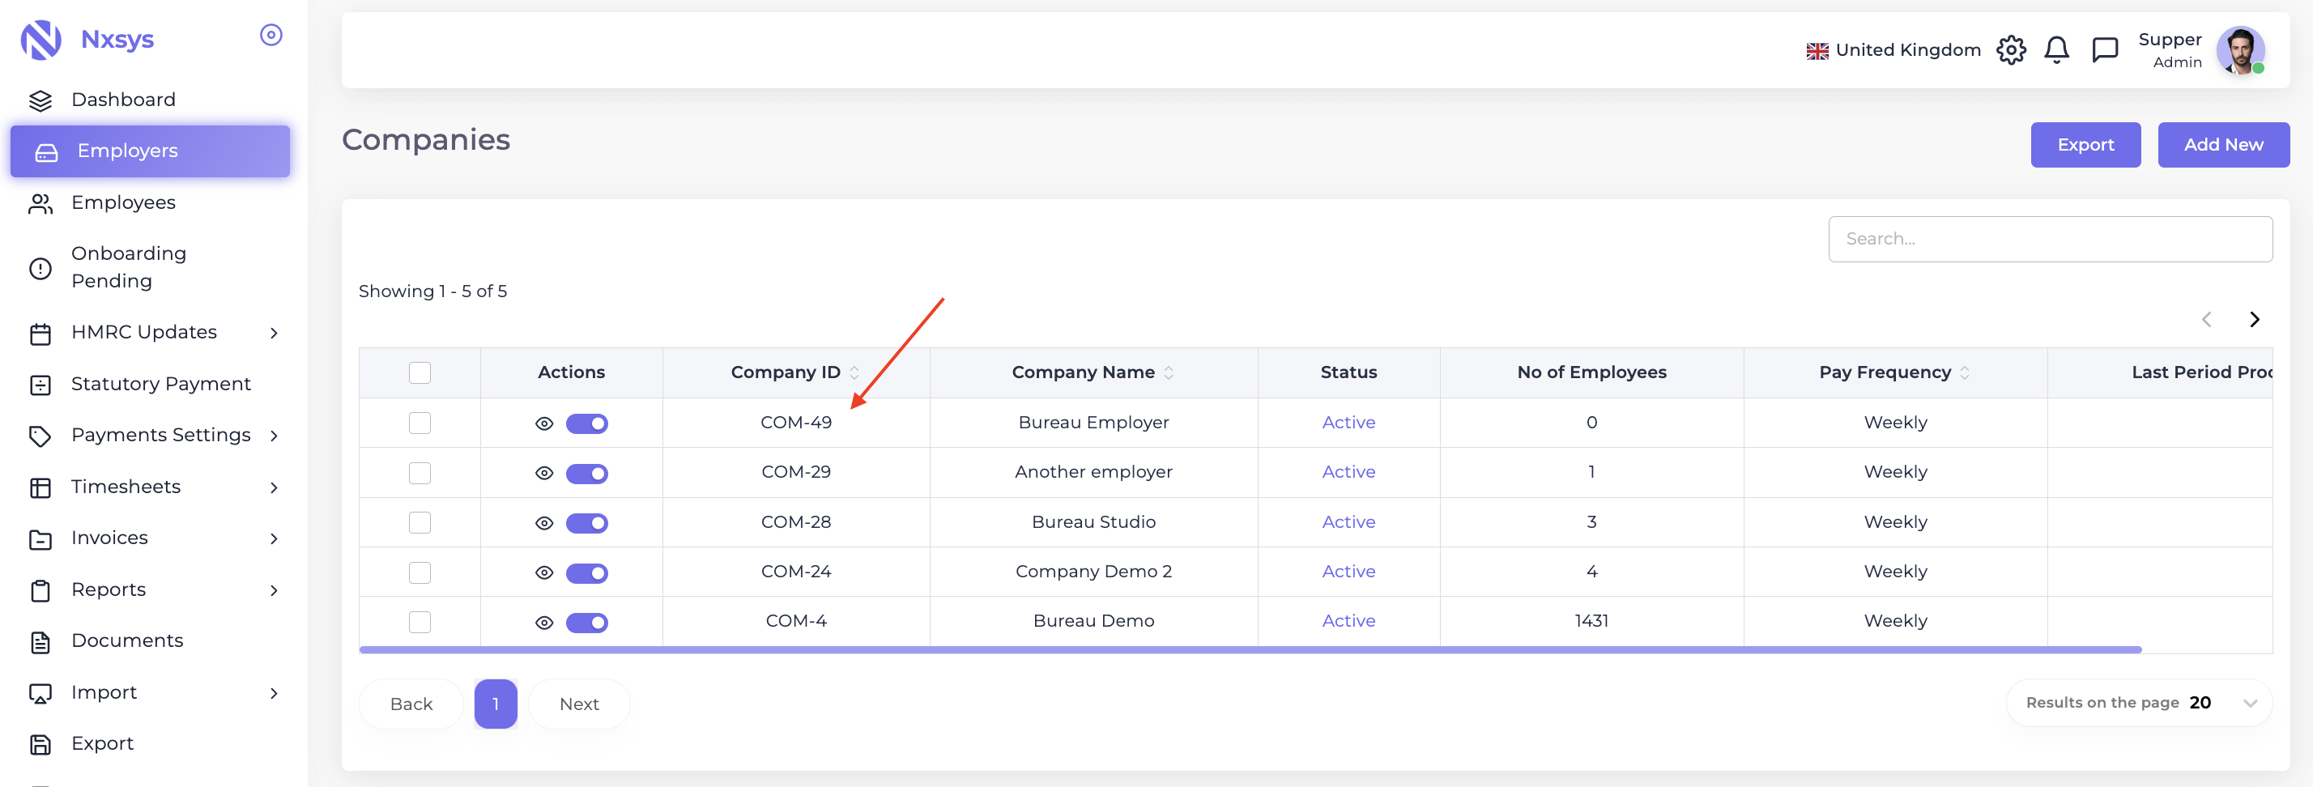Go to Employees in the sidebar
Viewport: 2313px width, 787px height.
123,202
